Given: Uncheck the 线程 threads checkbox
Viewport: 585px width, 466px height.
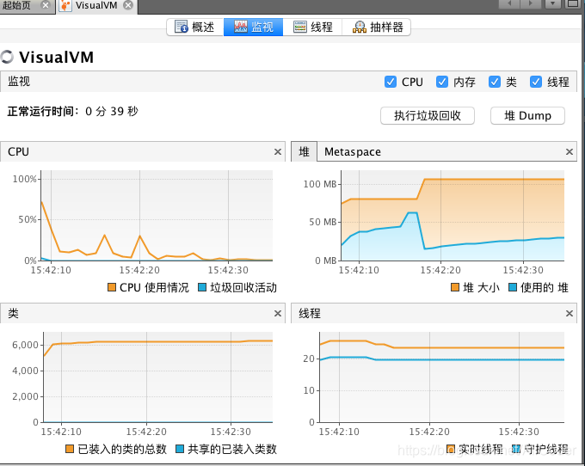Looking at the screenshot, I should point(536,82).
